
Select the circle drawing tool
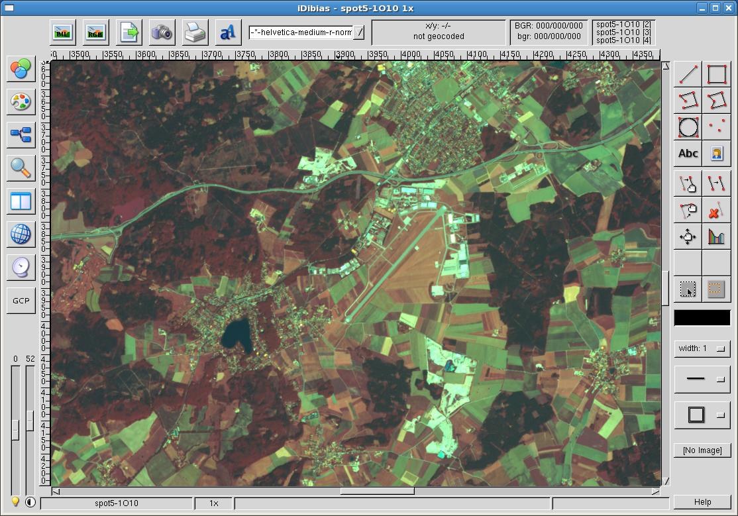point(688,127)
